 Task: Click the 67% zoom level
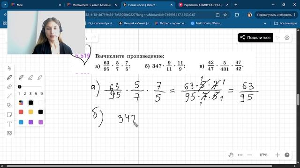263,155
